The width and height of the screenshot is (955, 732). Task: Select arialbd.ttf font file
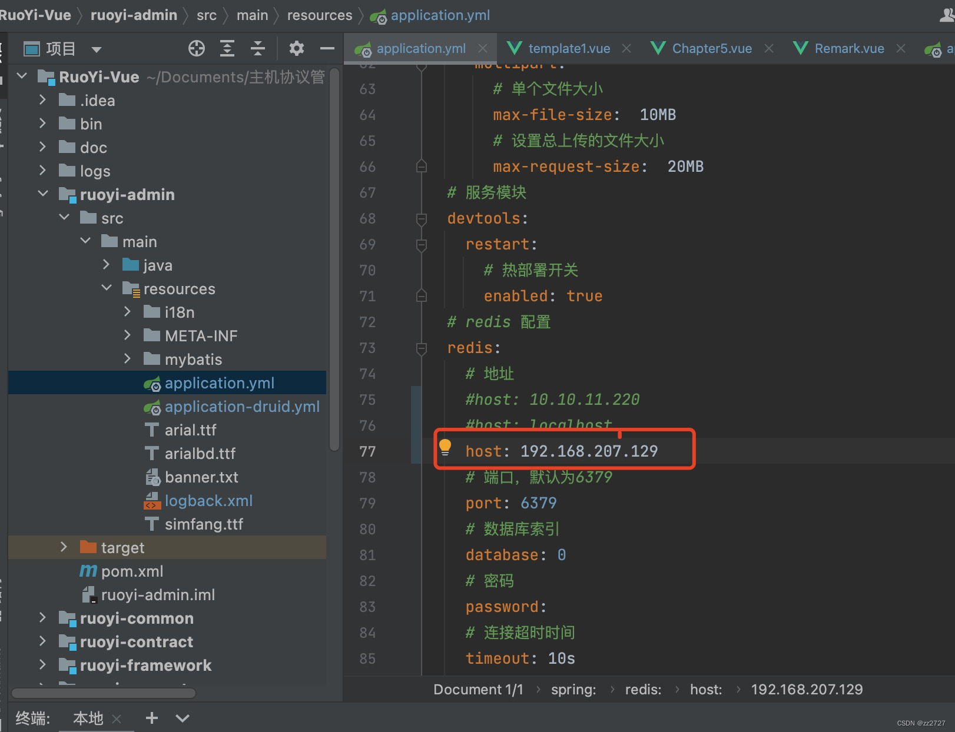point(167,453)
